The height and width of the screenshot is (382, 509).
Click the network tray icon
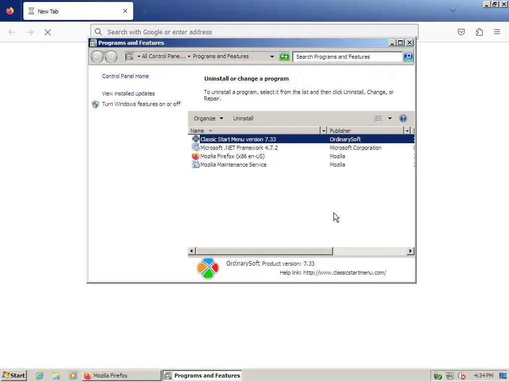(449, 376)
